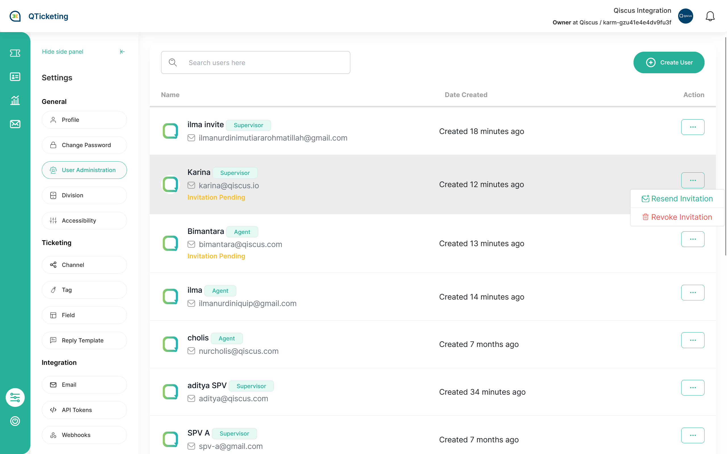Open Division settings
Viewport: 727px width, 454px height.
(x=84, y=195)
